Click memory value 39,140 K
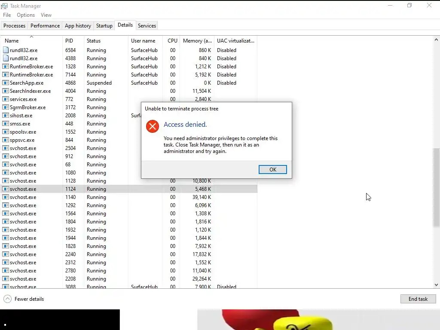This screenshot has height=330, width=440. 202,197
